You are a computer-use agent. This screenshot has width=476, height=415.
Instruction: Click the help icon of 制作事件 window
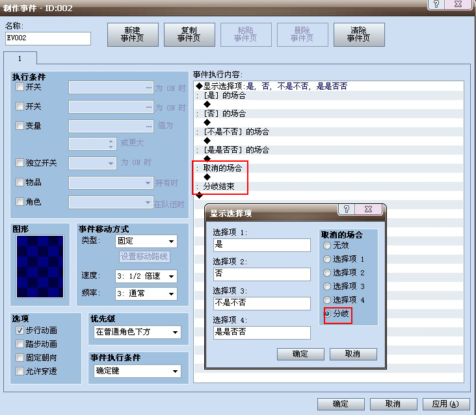pyautogui.click(x=436, y=4)
